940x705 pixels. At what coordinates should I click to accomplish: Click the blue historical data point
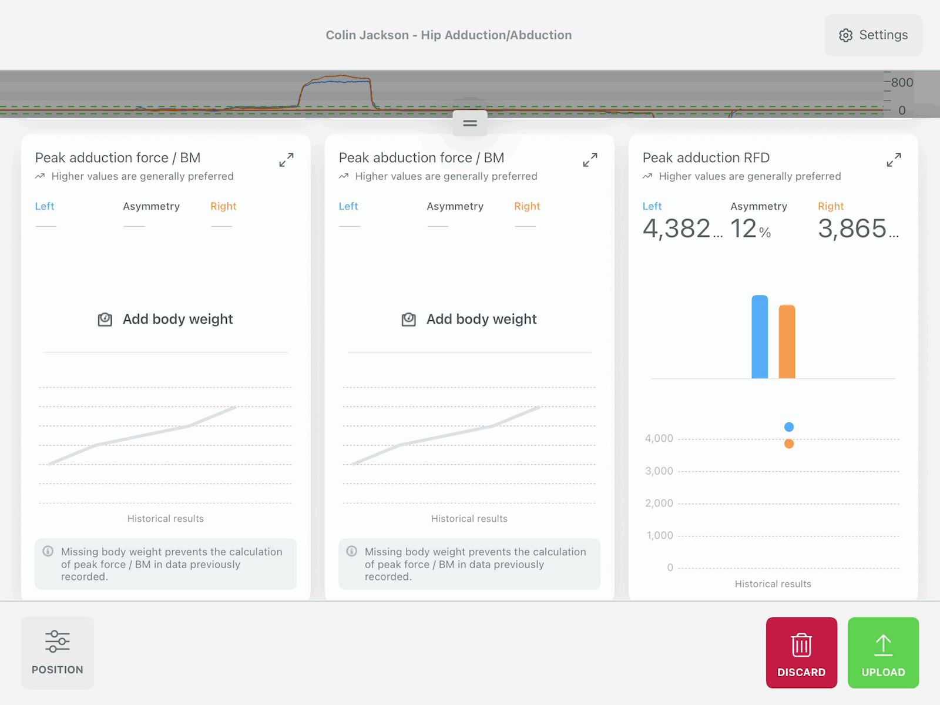pos(789,427)
